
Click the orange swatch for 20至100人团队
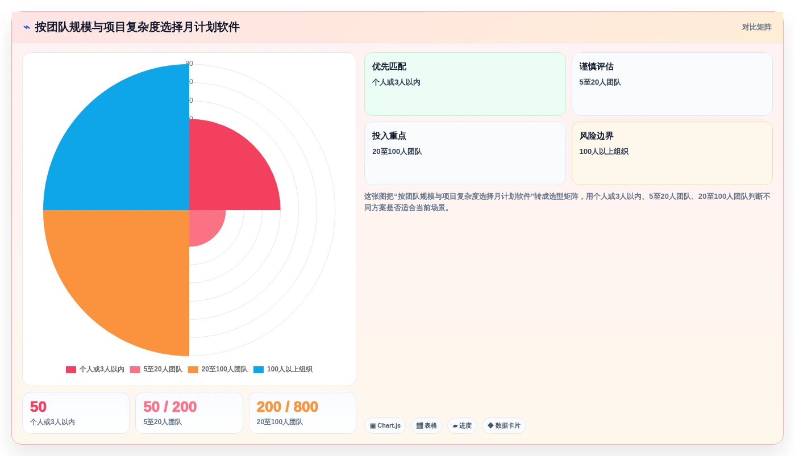(193, 370)
